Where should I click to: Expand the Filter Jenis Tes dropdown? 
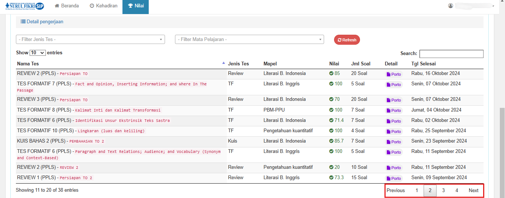[90, 40]
